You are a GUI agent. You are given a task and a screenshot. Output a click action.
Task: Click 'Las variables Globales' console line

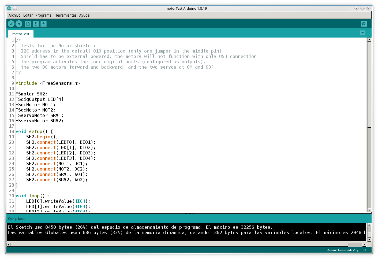point(187,232)
